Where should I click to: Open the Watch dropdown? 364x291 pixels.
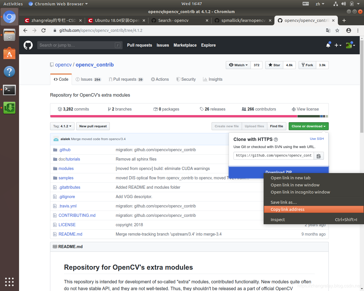pyautogui.click(x=238, y=65)
